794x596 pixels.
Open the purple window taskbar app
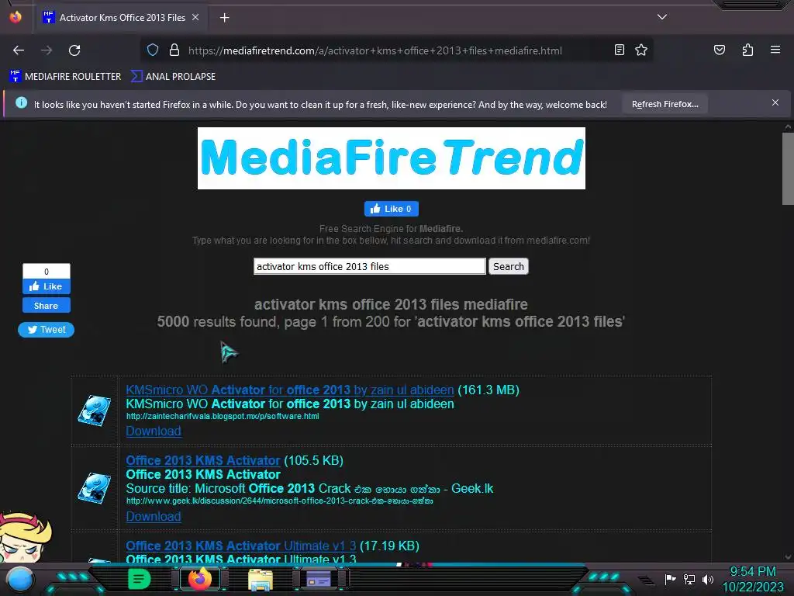pos(319,579)
